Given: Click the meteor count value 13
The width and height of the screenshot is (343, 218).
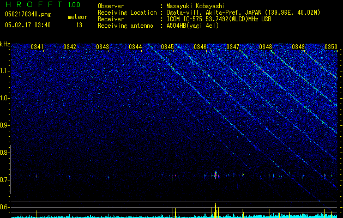Looking at the screenshot, I should [x=79, y=25].
